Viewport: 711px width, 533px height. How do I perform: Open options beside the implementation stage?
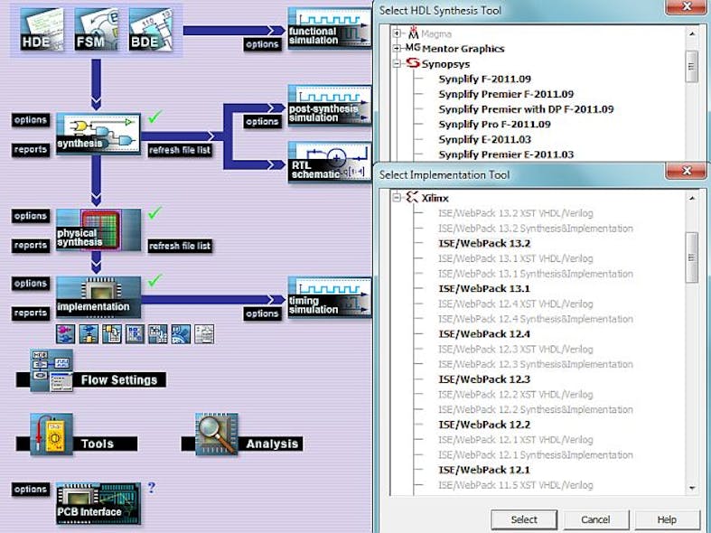coord(31,284)
